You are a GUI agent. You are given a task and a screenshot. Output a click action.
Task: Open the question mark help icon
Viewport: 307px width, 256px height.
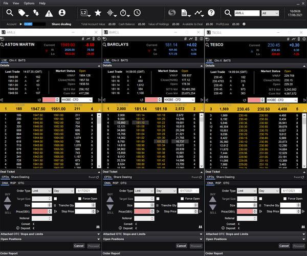211,13
